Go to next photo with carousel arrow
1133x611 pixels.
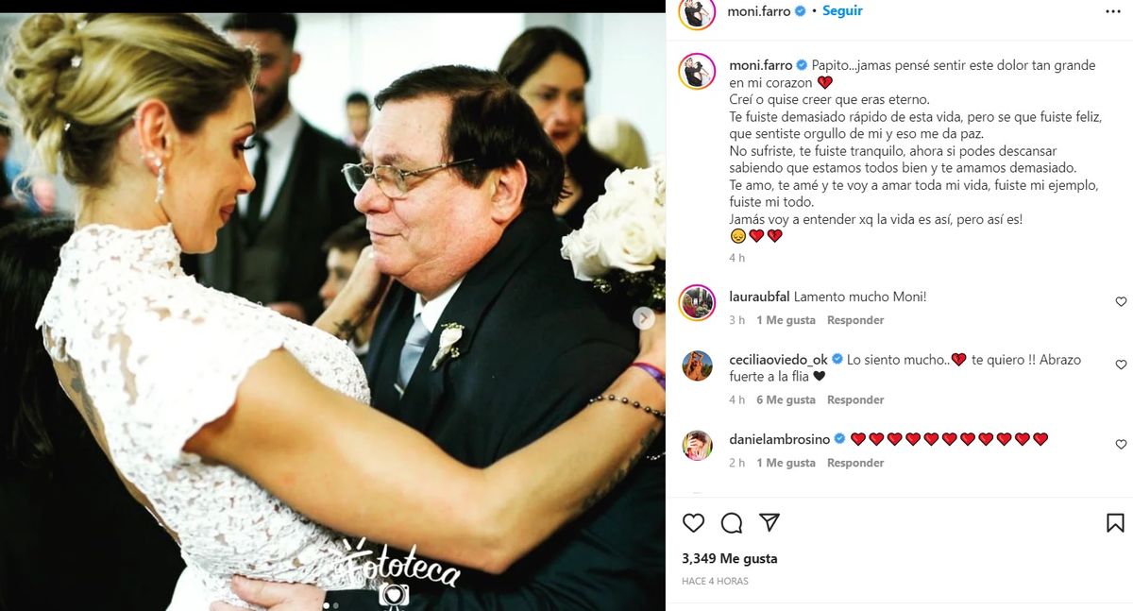click(644, 318)
